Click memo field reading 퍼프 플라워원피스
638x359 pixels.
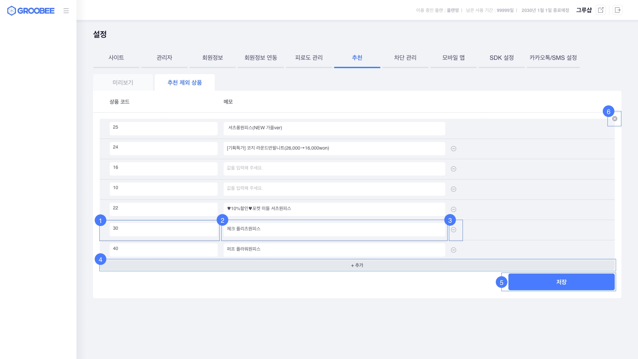pos(334,250)
